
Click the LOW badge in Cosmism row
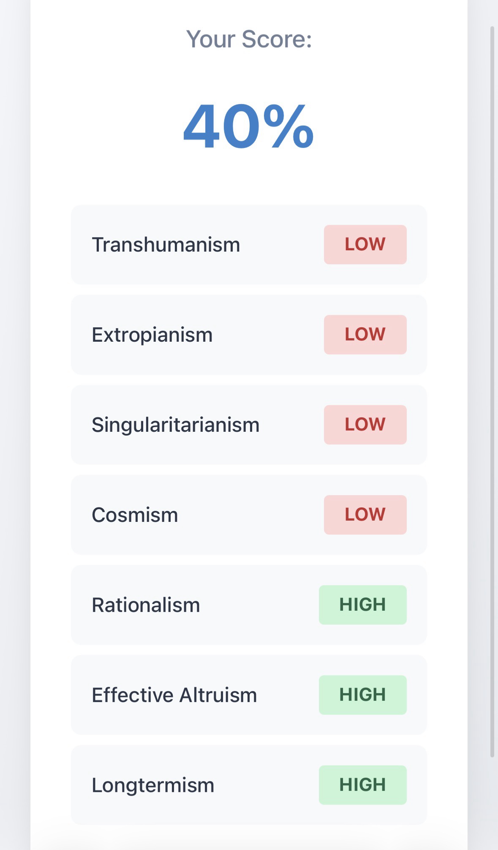point(365,515)
